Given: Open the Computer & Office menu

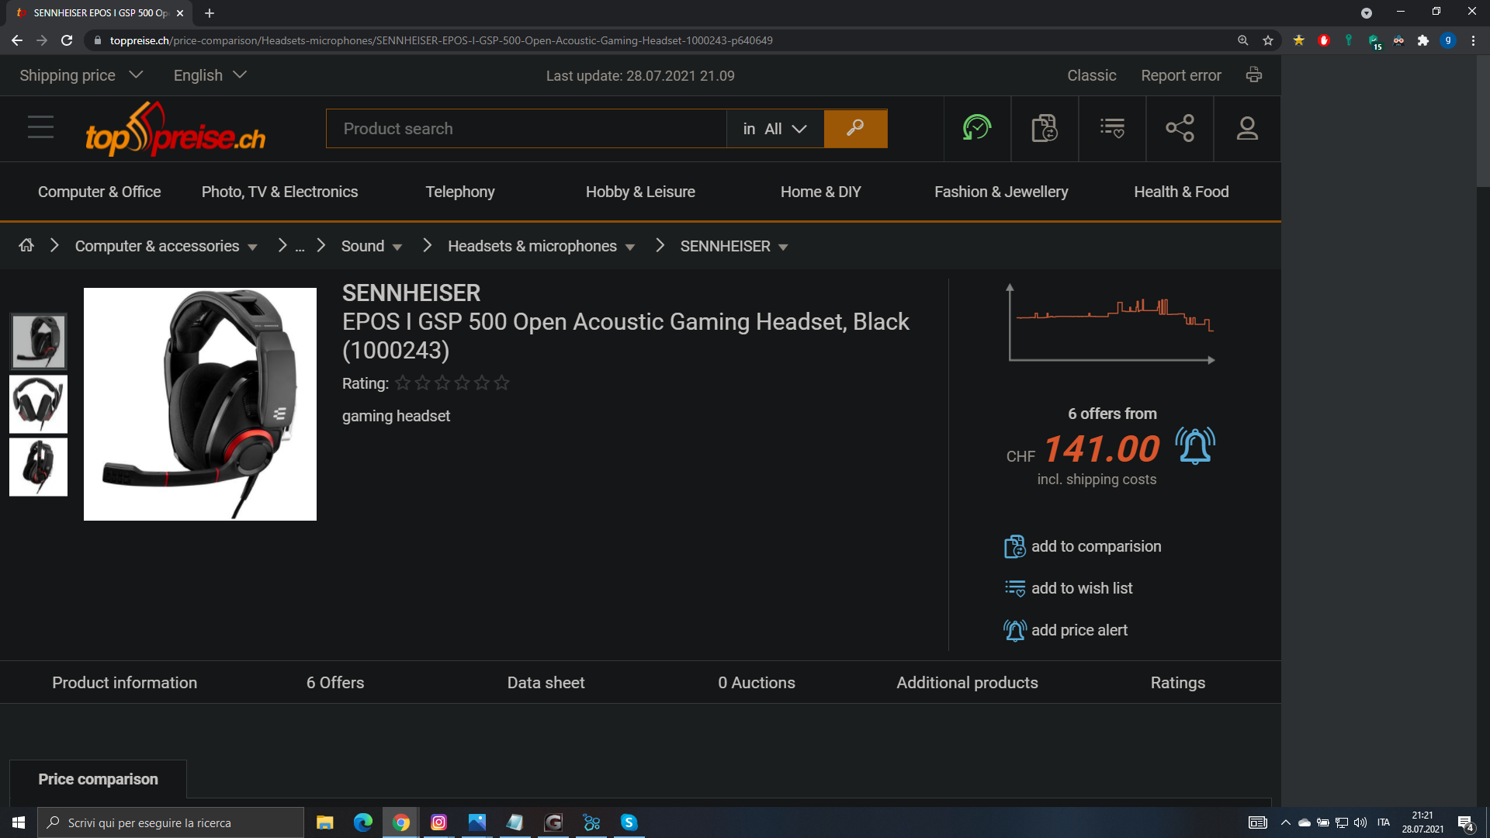Looking at the screenshot, I should click(99, 192).
